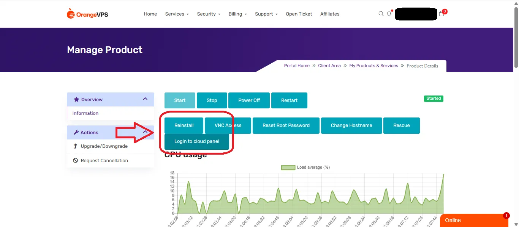Screen dimensions: 519x227
Task: Click the Online chat widget
Action: (x=453, y=220)
